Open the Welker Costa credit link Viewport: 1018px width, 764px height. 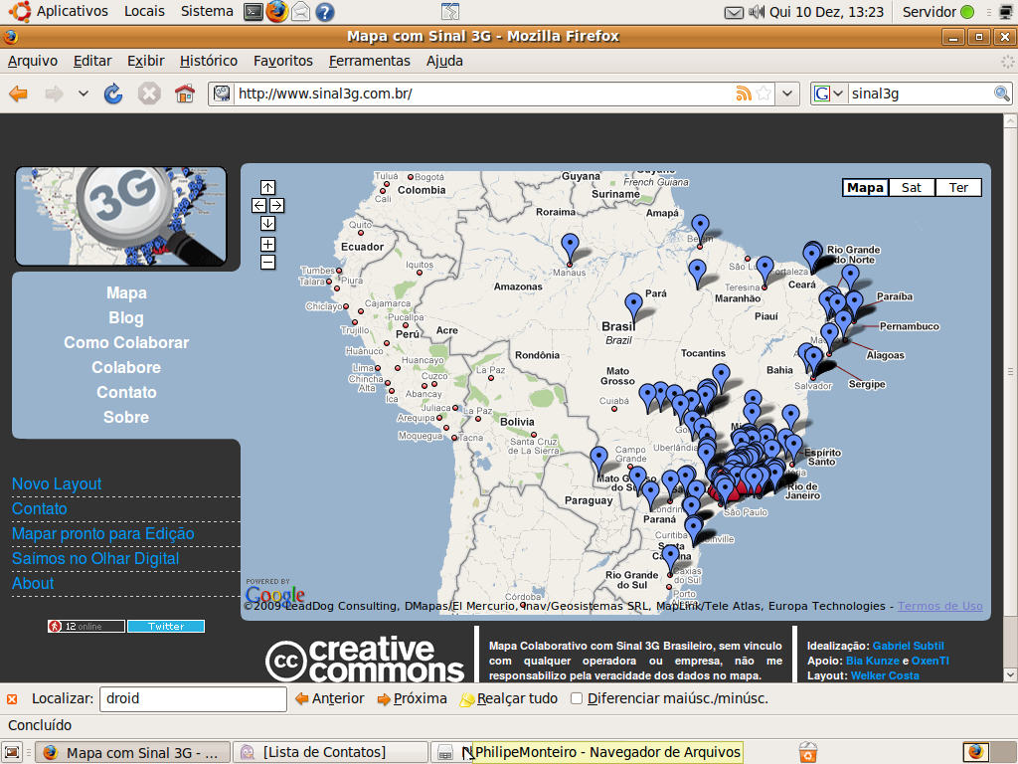coord(884,675)
